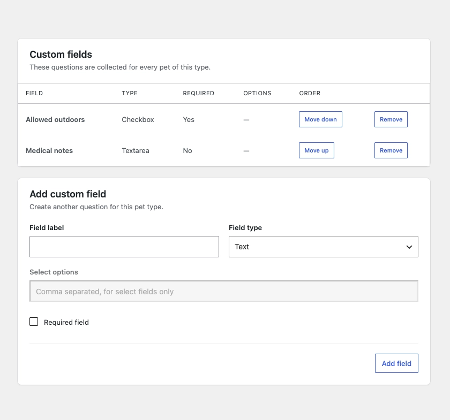Image resolution: width=450 pixels, height=420 pixels.
Task: Click 'Create another question' description text
Action: pyautogui.click(x=96, y=207)
